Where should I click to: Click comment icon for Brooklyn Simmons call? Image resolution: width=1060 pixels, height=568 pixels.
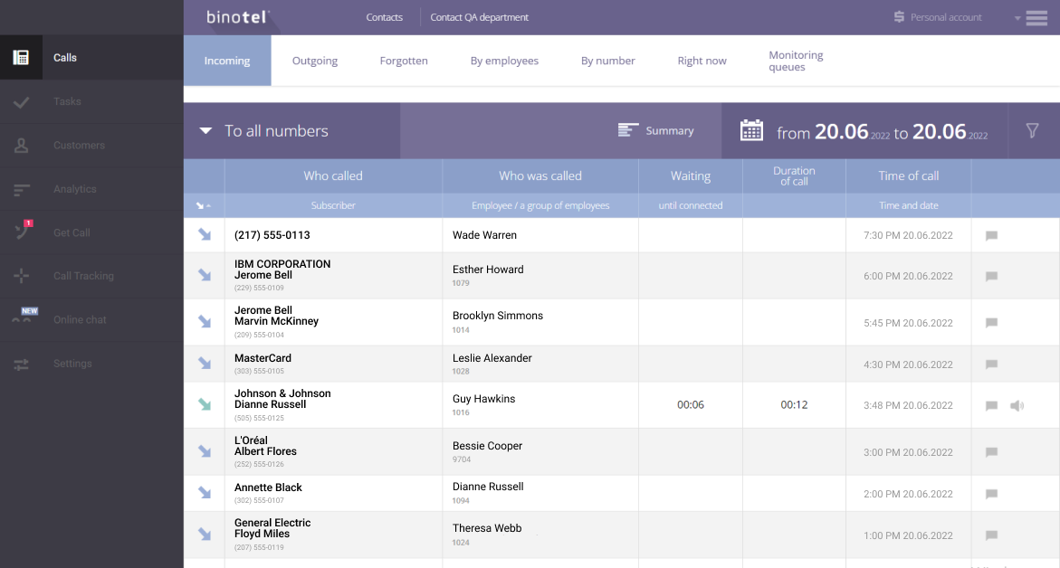[x=991, y=323]
